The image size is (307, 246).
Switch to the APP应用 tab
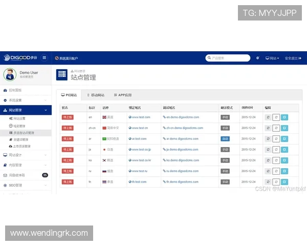click(x=122, y=95)
